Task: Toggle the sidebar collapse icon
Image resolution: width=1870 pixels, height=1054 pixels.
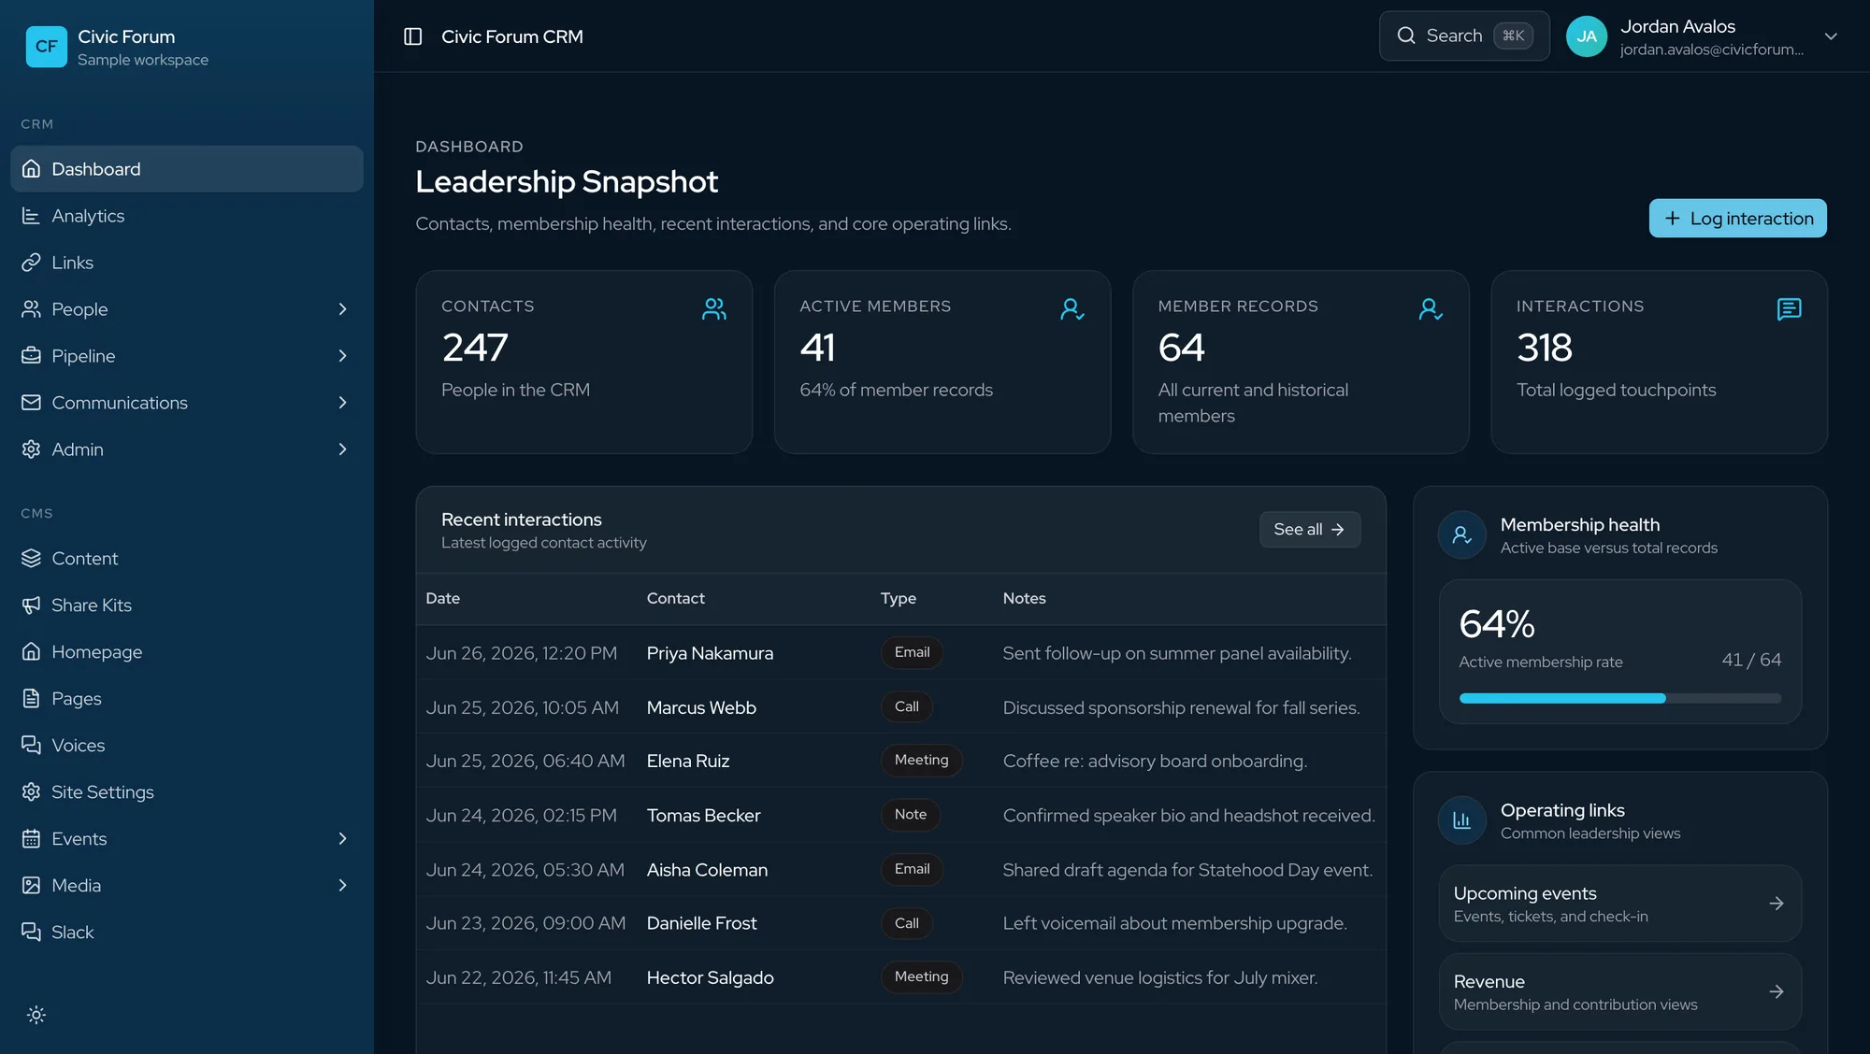Action: pyautogui.click(x=412, y=36)
